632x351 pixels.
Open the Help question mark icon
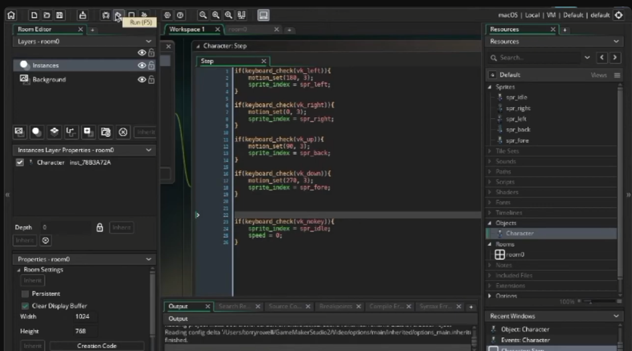[180, 15]
